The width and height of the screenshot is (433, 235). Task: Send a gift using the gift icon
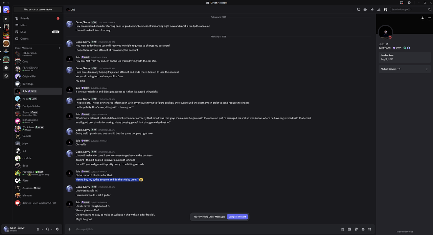343,229
